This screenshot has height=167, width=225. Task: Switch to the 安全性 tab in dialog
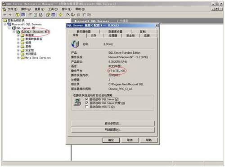(130, 35)
